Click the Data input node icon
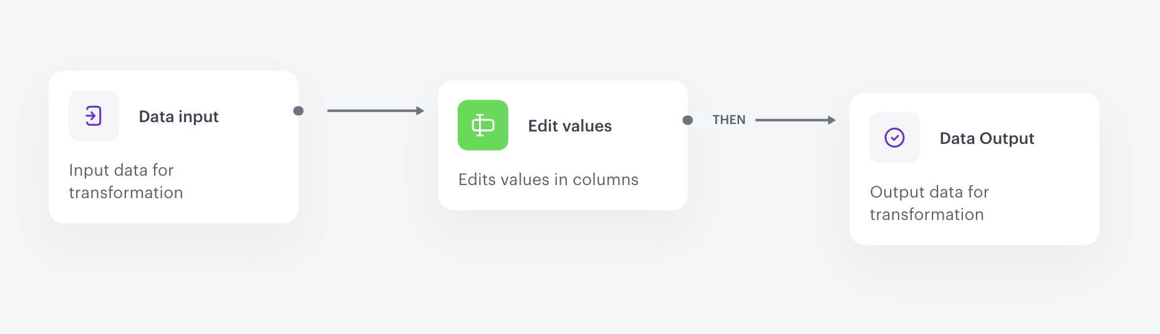 click(94, 116)
